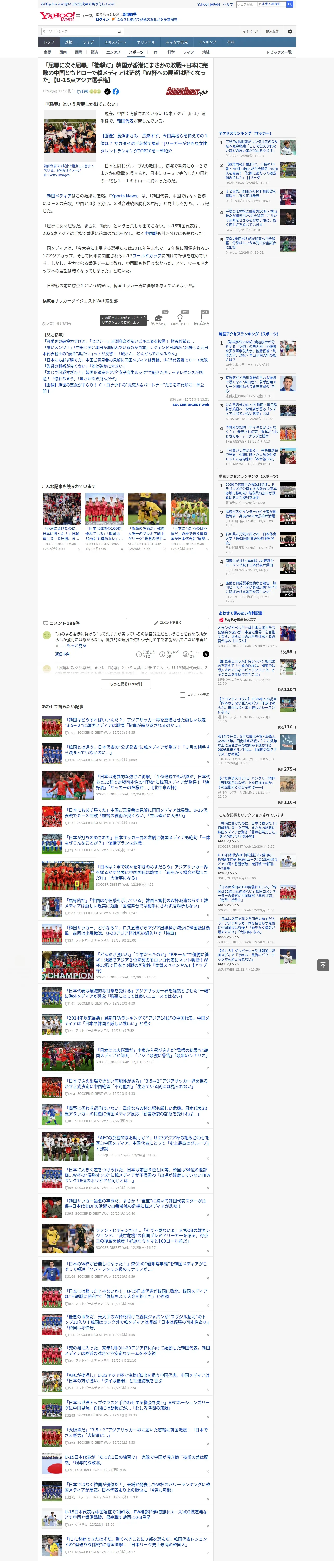Click the article photo of Korean players

(70, 136)
